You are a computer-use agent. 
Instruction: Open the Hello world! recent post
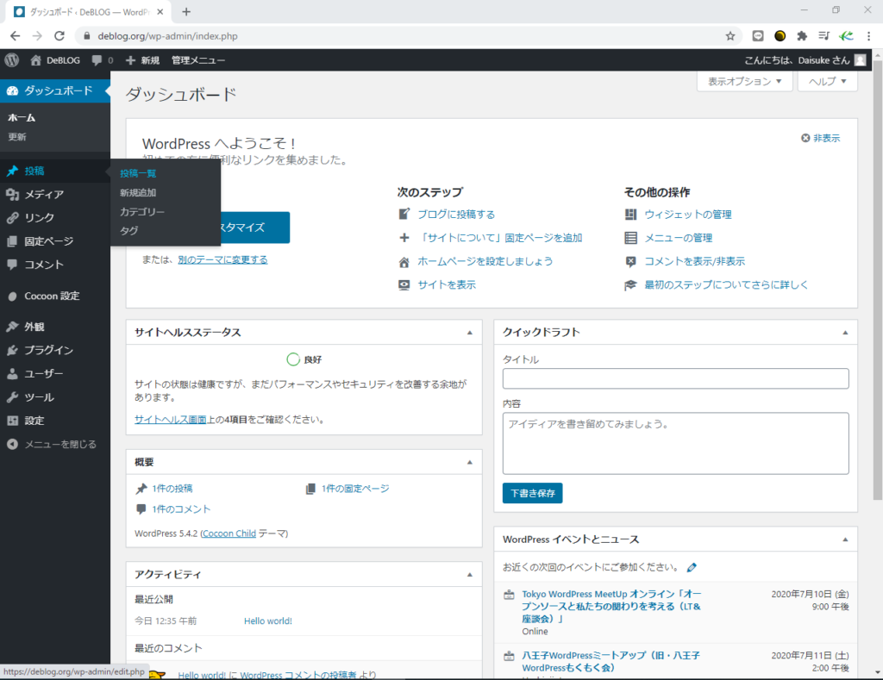tap(267, 621)
